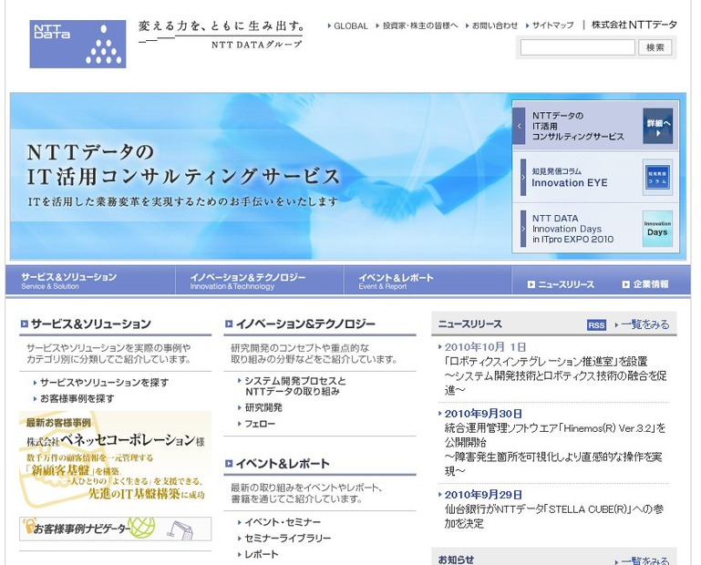Select the Innovation EYE banner item
The height and width of the screenshot is (565, 701).
coord(595,178)
